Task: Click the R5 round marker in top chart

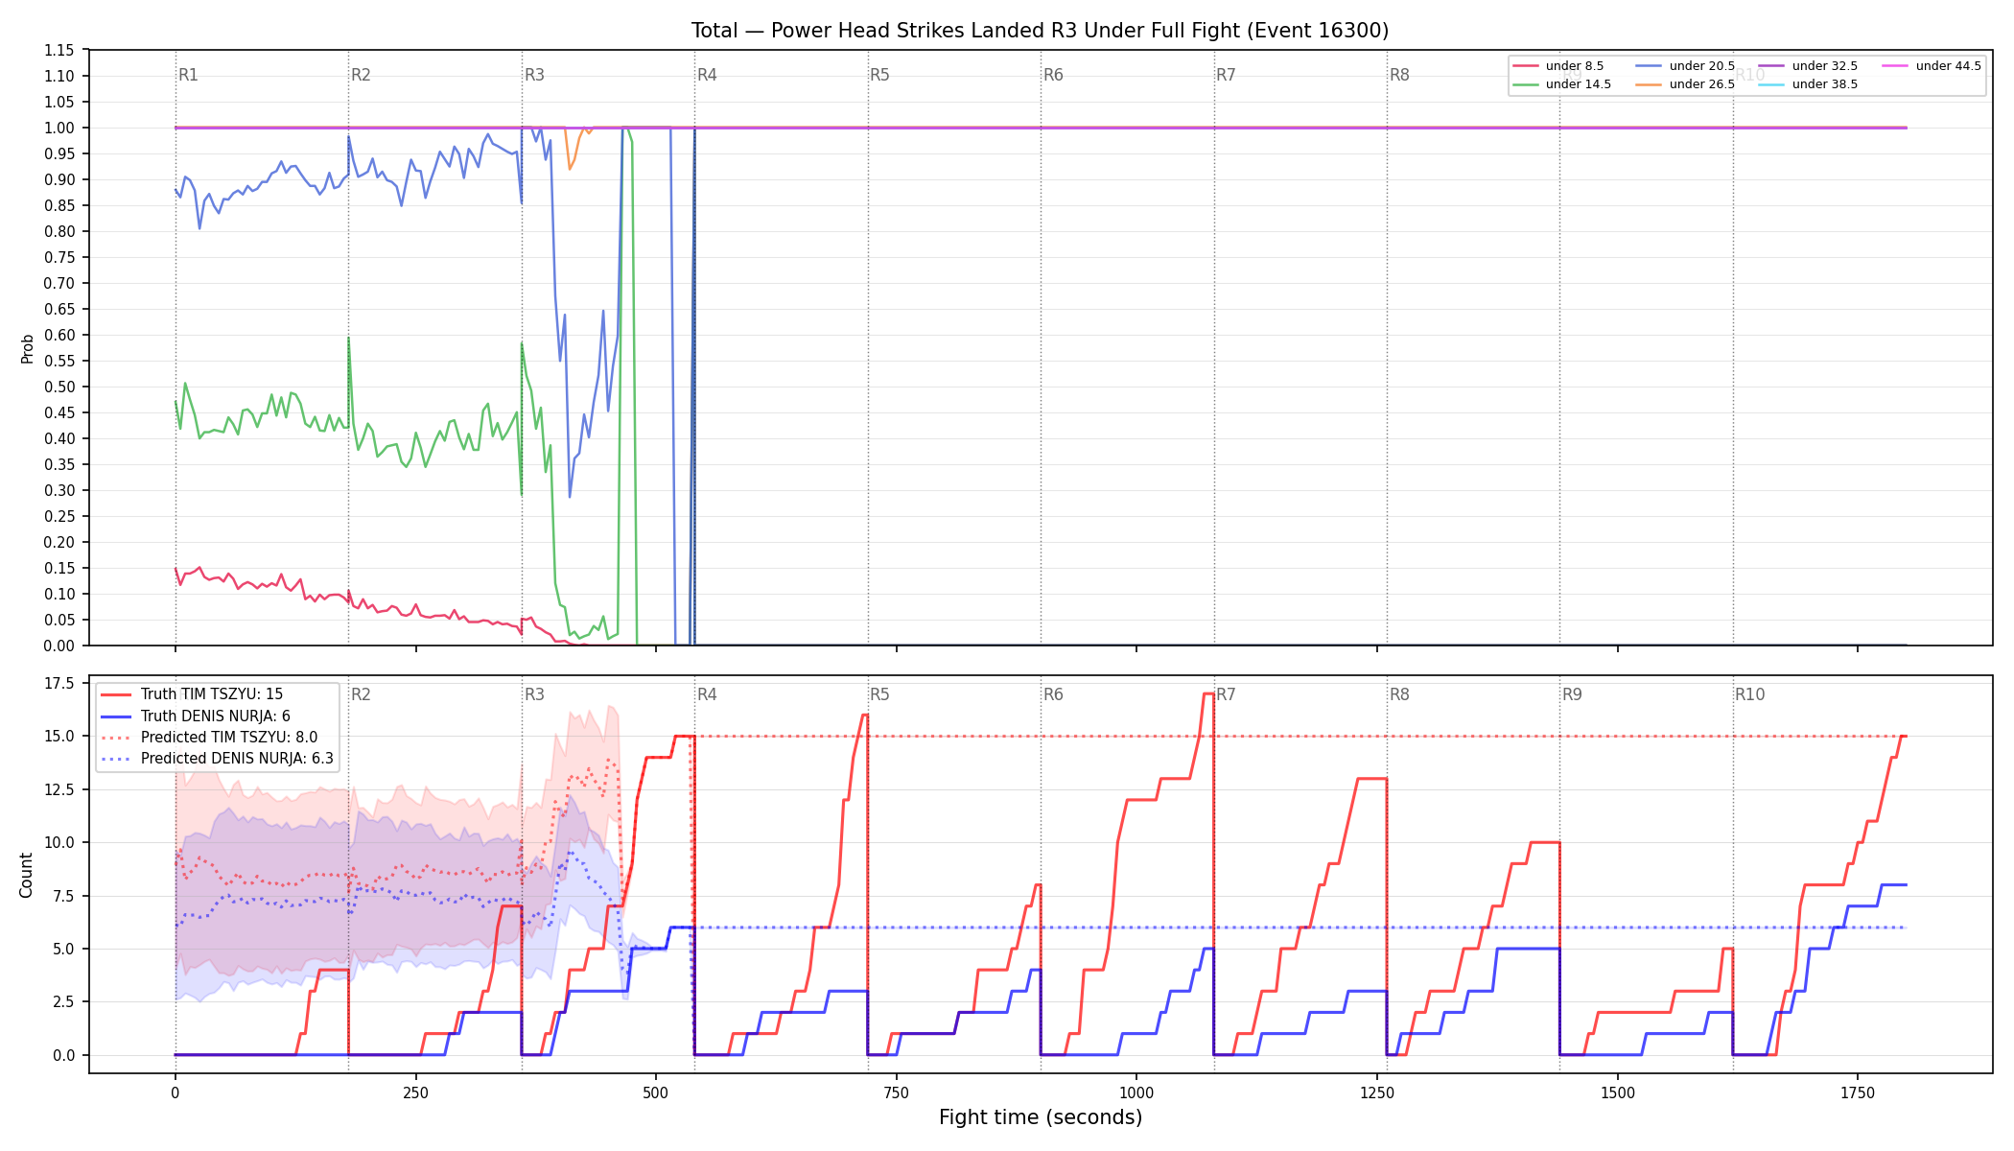Action: point(879,75)
